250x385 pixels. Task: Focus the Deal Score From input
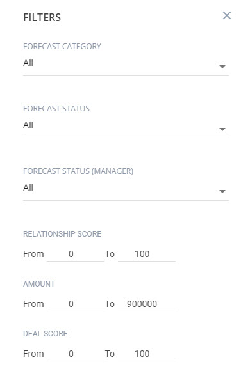coord(76,354)
